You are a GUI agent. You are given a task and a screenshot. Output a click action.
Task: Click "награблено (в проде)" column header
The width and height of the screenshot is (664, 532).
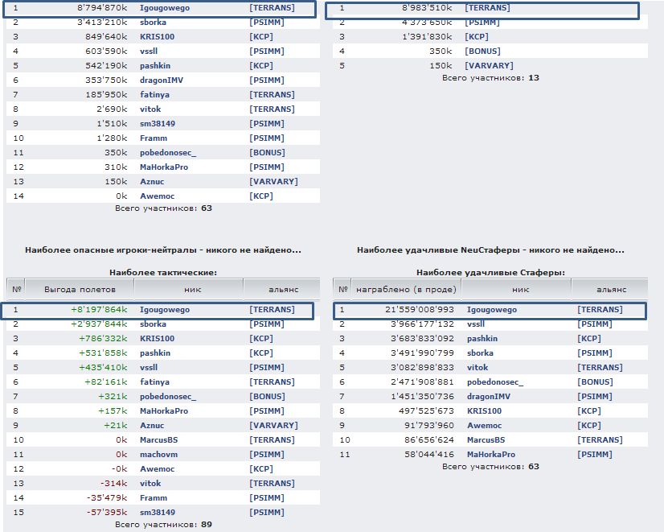[407, 289]
